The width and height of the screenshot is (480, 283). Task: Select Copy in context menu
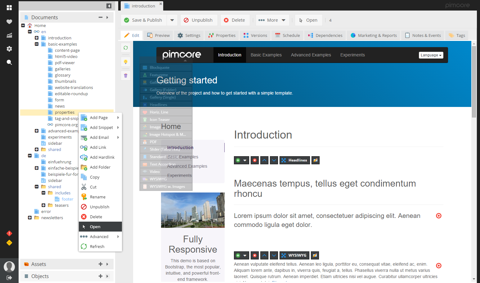coord(100,177)
